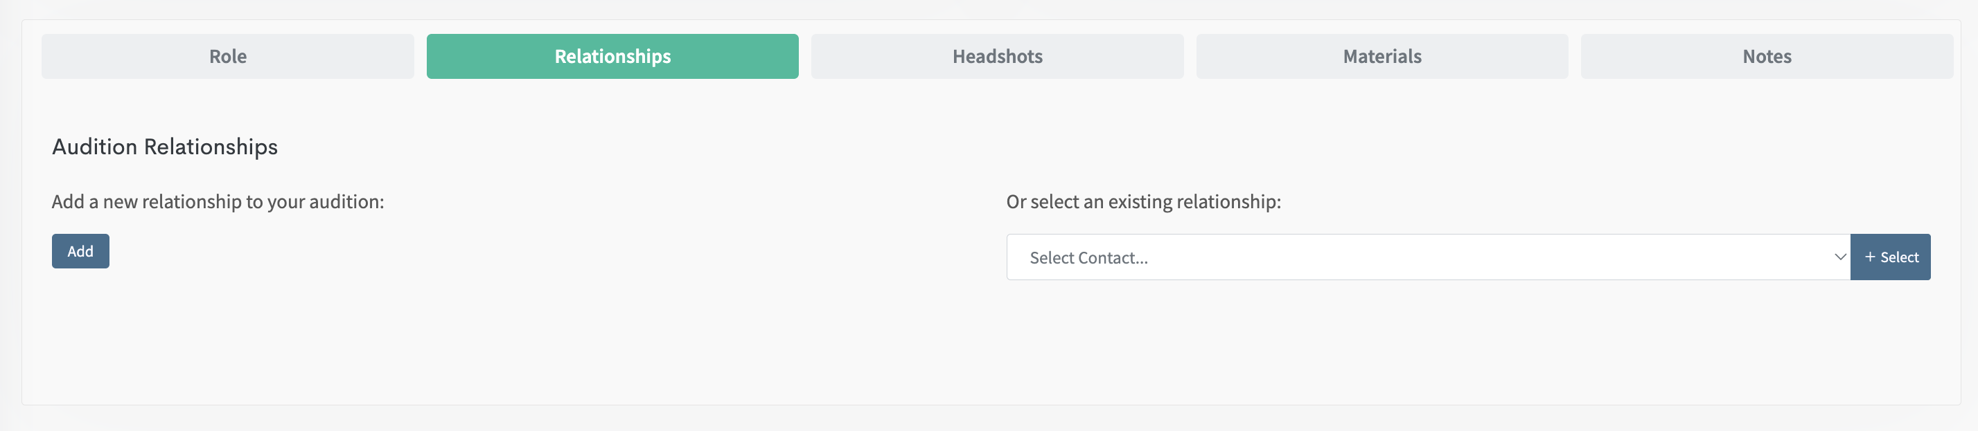
Task: Click 'Or select an existing relationship' label
Action: point(1142,202)
